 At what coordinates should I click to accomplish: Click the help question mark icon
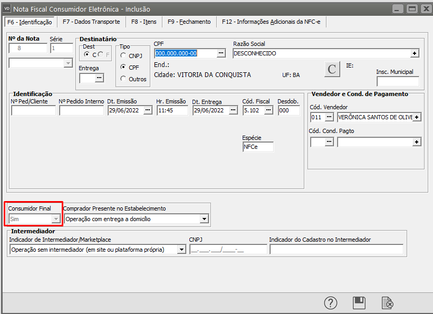(330, 302)
